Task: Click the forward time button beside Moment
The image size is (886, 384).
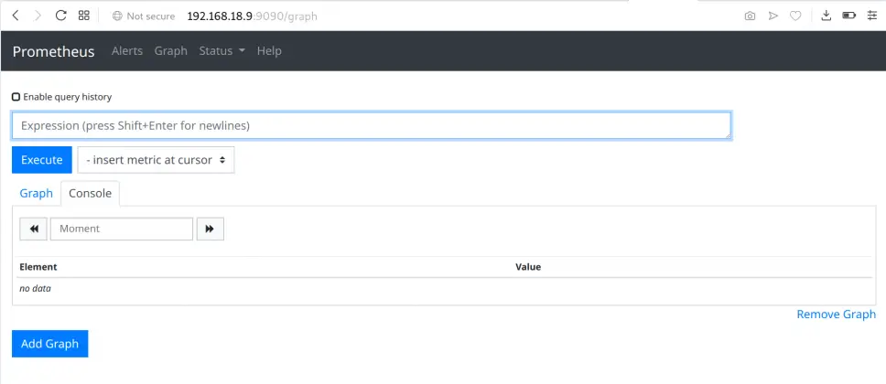Action: coord(210,229)
